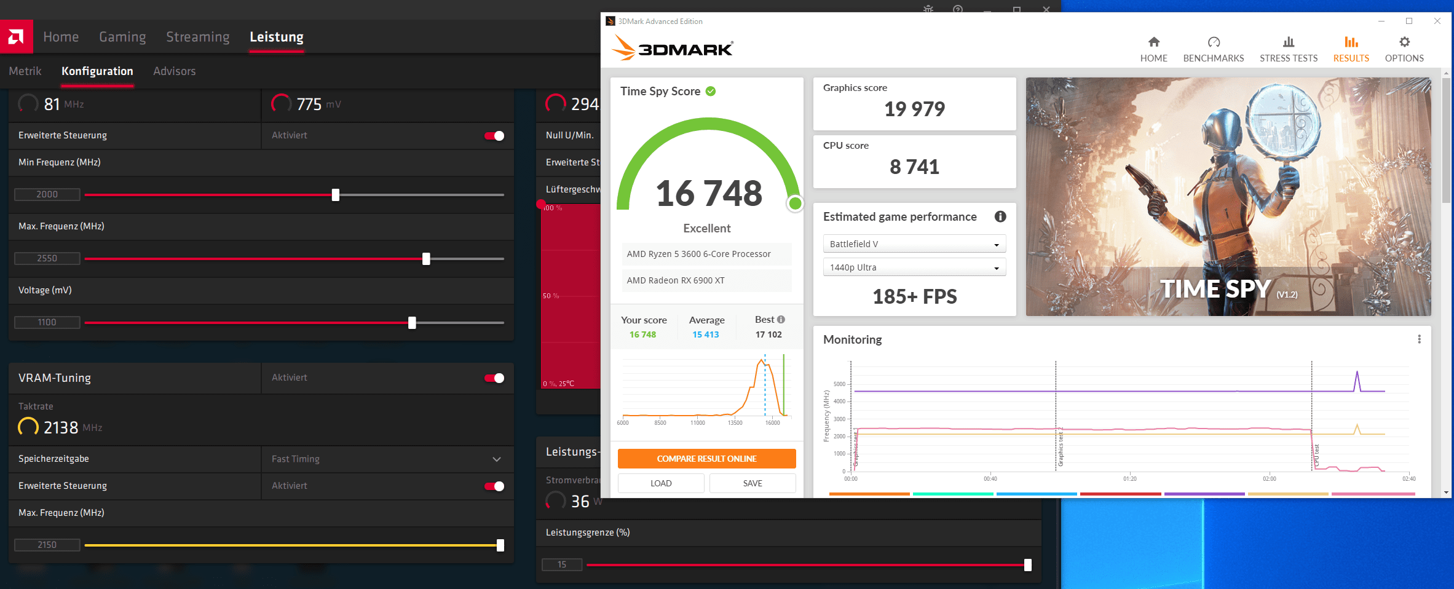Click teal legend bar under Monitoring chart

click(953, 494)
